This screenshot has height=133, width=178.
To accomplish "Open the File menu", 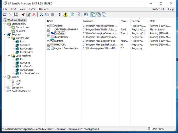I will point(5,9).
